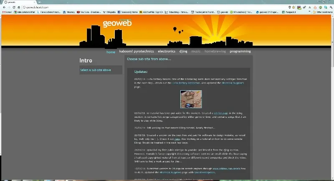Click the browser back arrow

[3, 7]
